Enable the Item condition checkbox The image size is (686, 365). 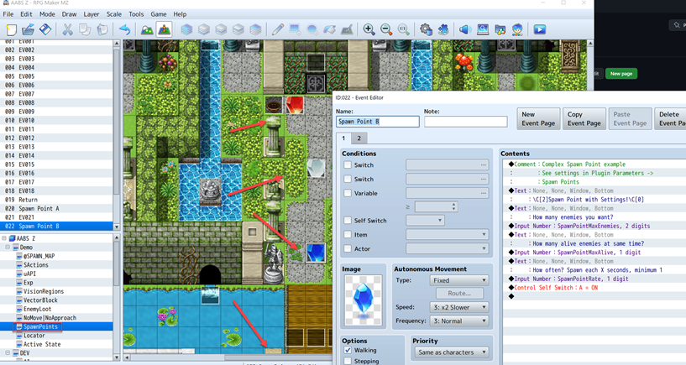(x=348, y=234)
